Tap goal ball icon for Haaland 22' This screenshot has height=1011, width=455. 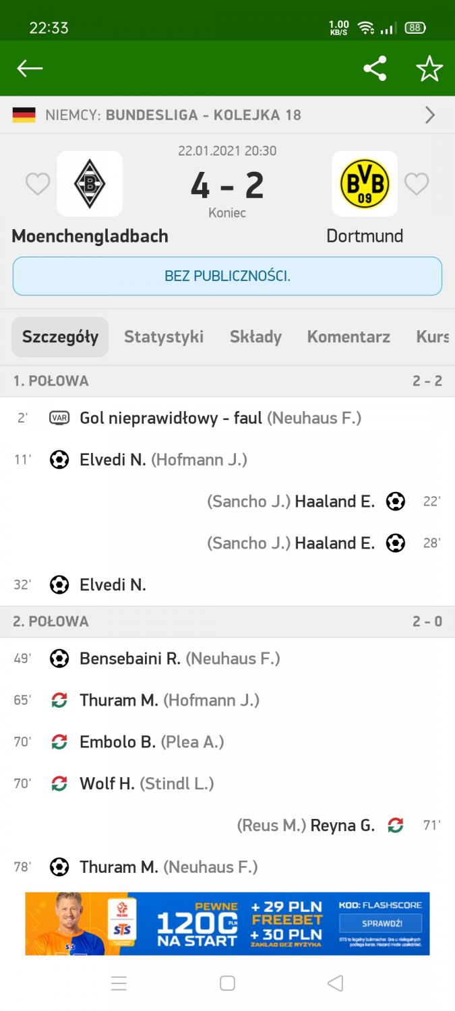click(396, 501)
